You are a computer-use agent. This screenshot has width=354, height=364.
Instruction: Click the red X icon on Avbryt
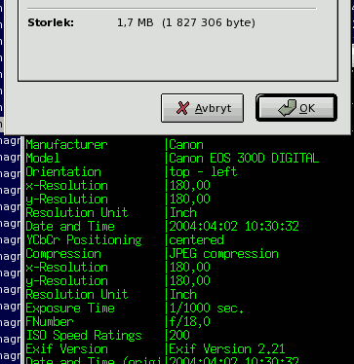(182, 108)
